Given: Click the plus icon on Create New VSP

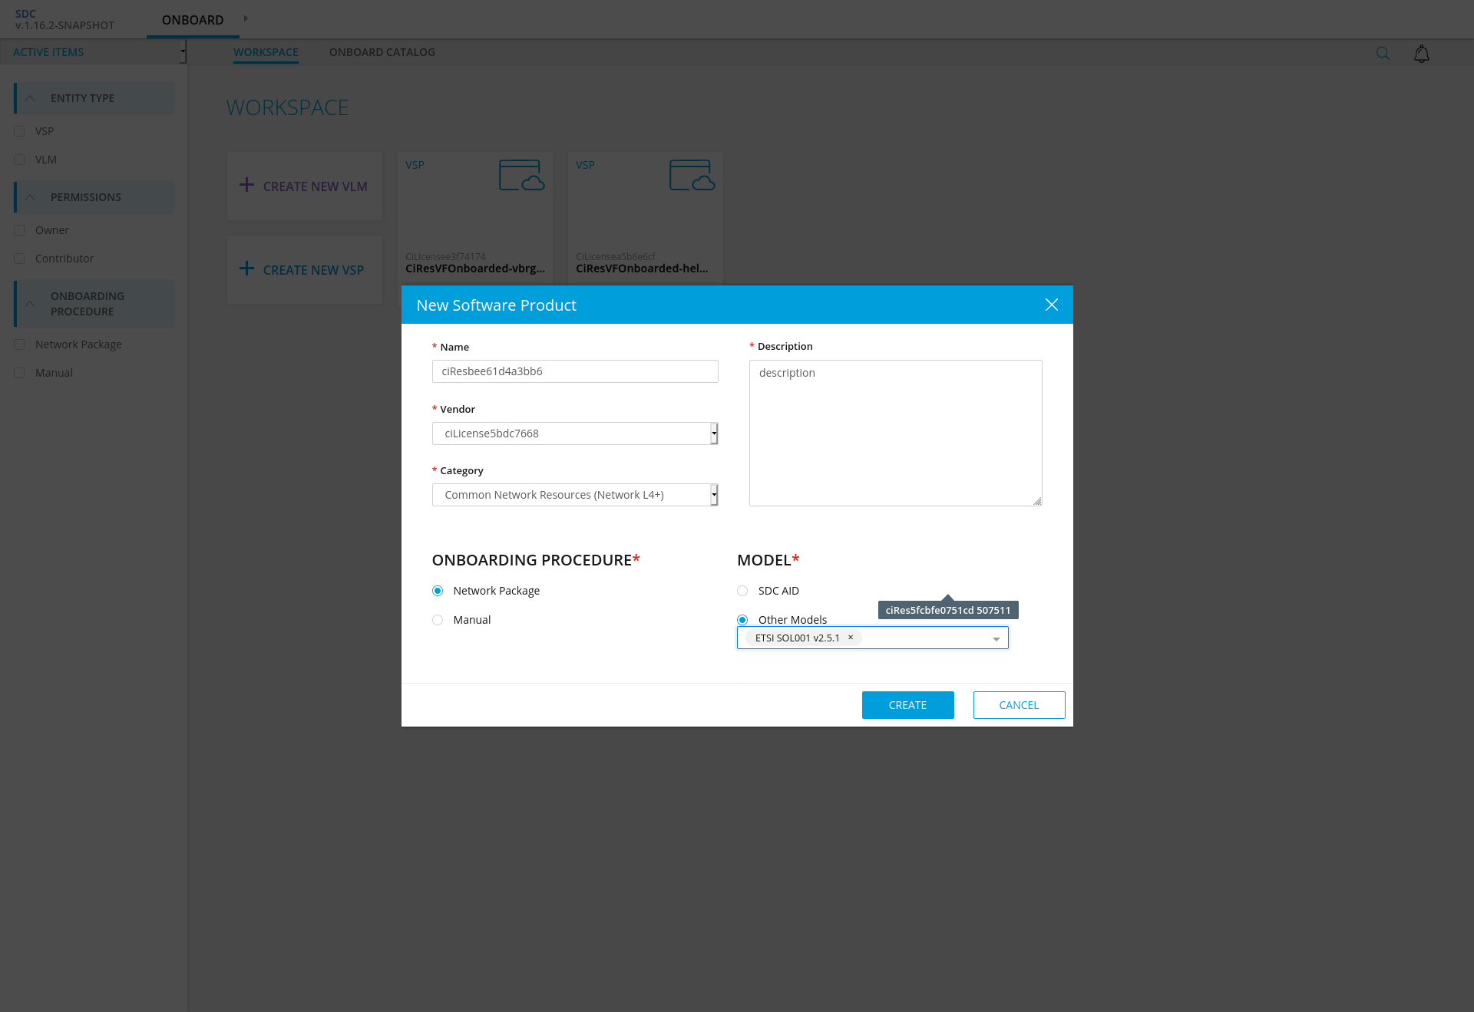Looking at the screenshot, I should pos(246,269).
